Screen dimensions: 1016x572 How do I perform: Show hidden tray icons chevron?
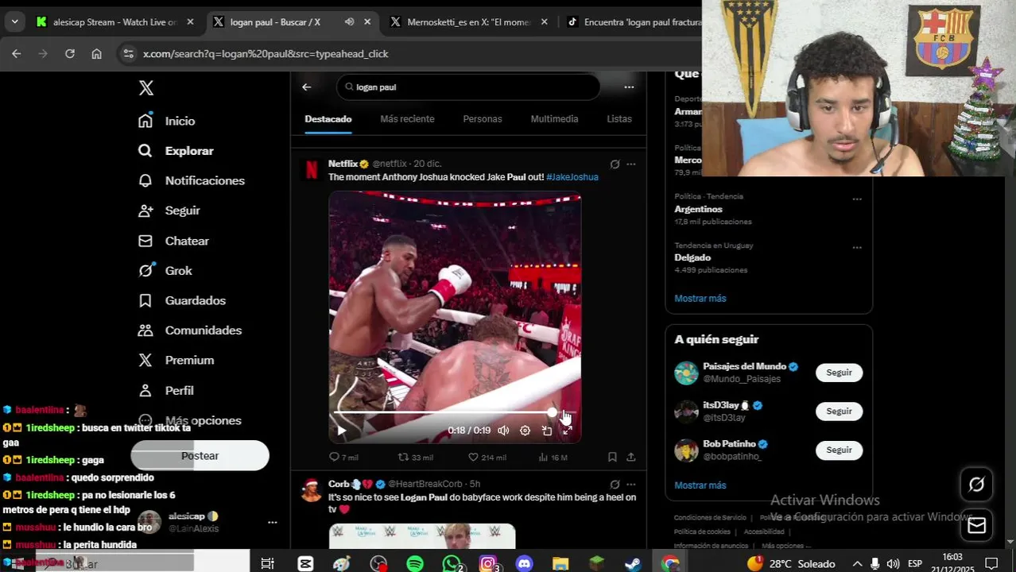tap(857, 564)
